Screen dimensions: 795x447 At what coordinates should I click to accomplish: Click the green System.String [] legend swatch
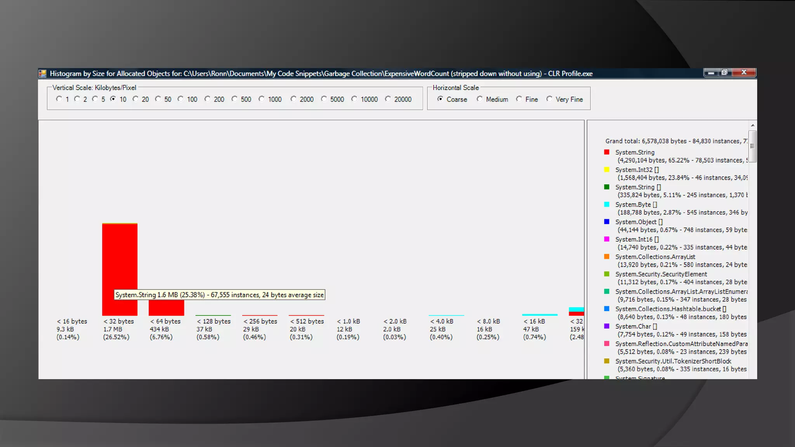click(607, 187)
